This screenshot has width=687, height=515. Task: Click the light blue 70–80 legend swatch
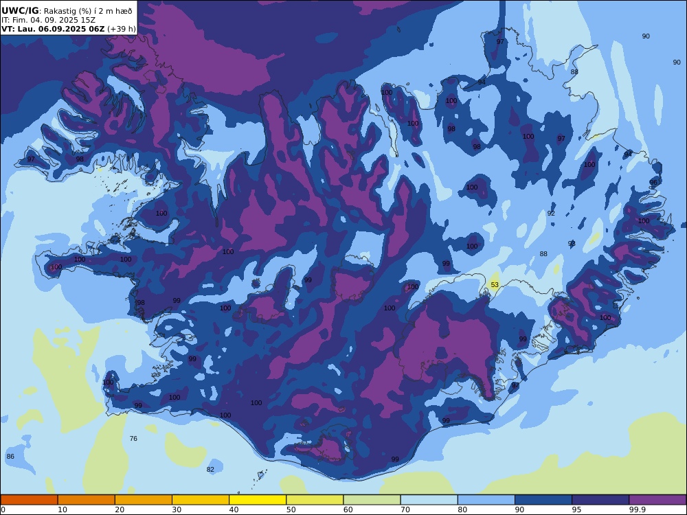tap(429, 500)
